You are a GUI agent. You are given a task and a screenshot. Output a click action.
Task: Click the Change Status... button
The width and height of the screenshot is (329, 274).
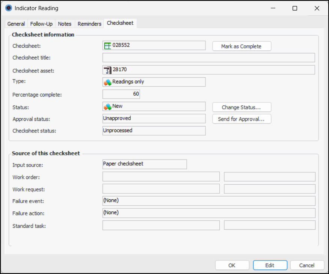pos(241,107)
